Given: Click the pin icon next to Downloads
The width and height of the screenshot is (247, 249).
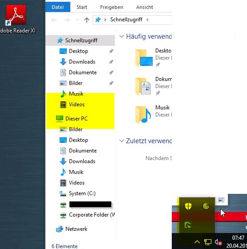Looking at the screenshot, I should (x=111, y=62).
